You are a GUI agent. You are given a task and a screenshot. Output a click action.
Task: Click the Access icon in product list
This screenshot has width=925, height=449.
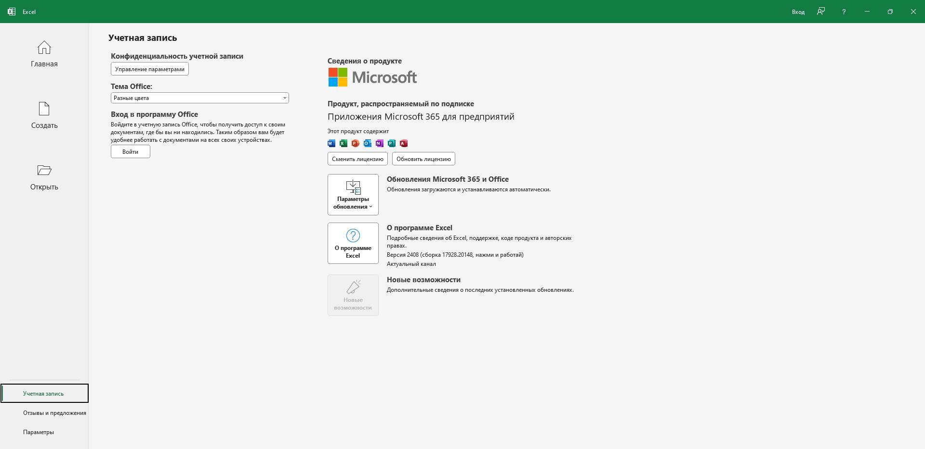tap(404, 143)
